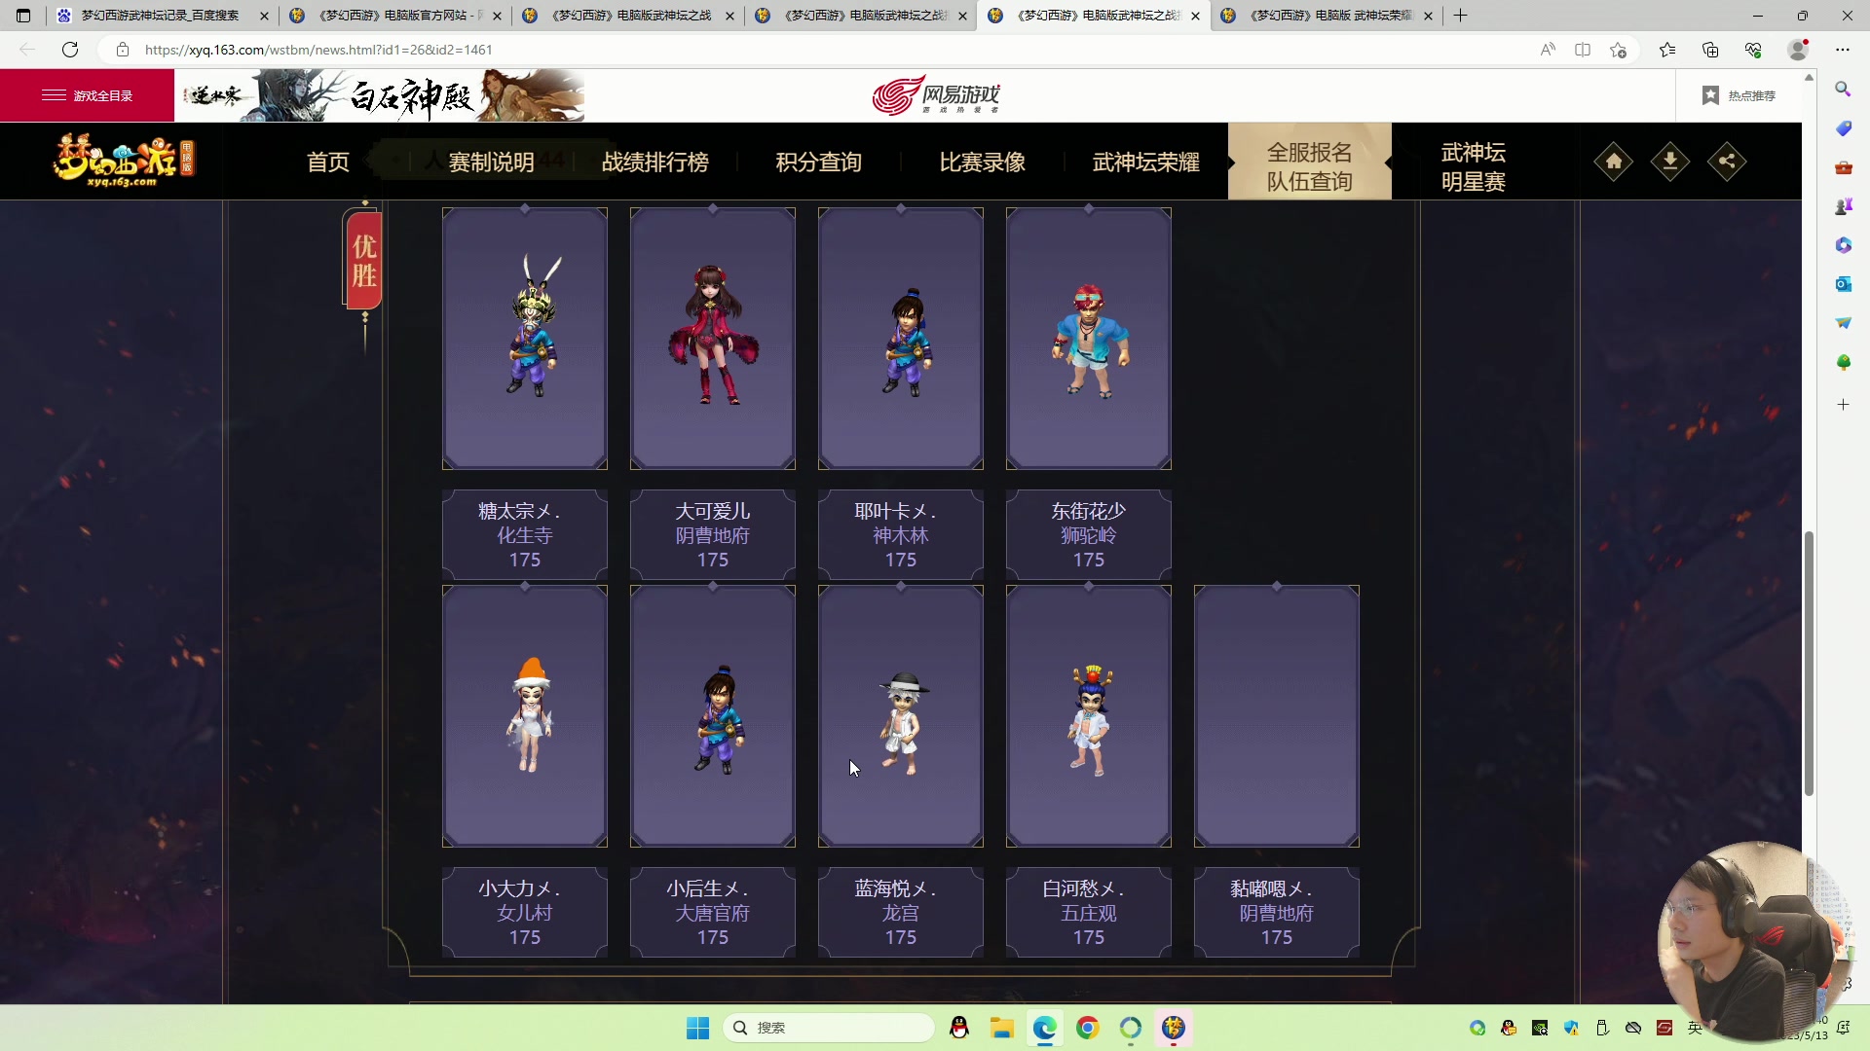The image size is (1870, 1051).
Task: Open File Explorer from the taskbar
Action: coord(1002,1028)
